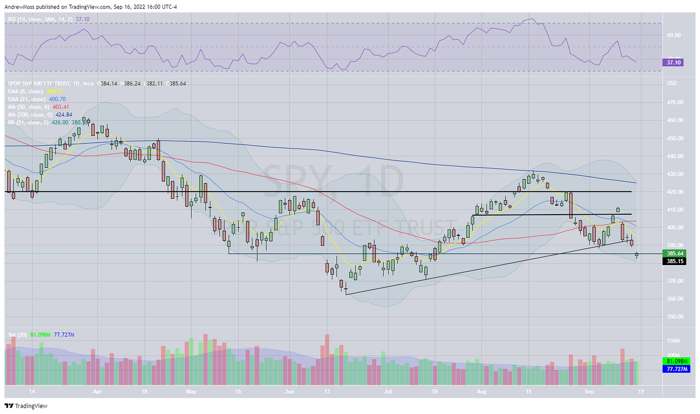Click the TradingView logo at bottom left

coord(26,406)
